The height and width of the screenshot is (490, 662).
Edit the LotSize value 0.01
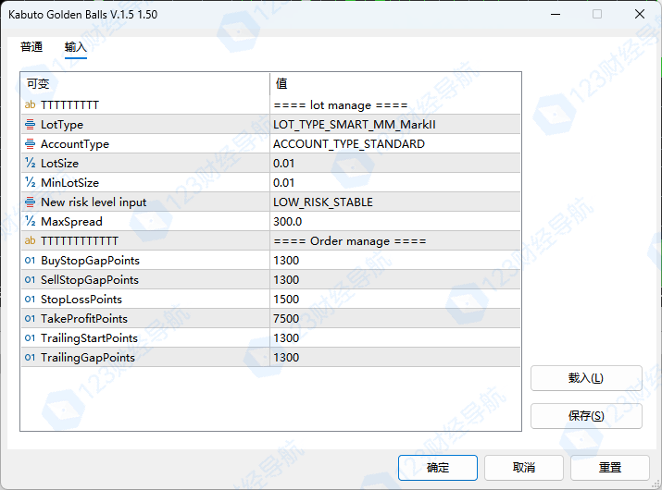tap(394, 164)
